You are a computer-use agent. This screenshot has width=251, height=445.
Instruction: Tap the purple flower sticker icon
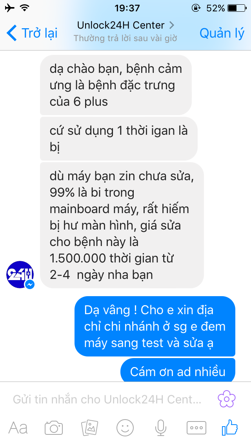point(227,399)
